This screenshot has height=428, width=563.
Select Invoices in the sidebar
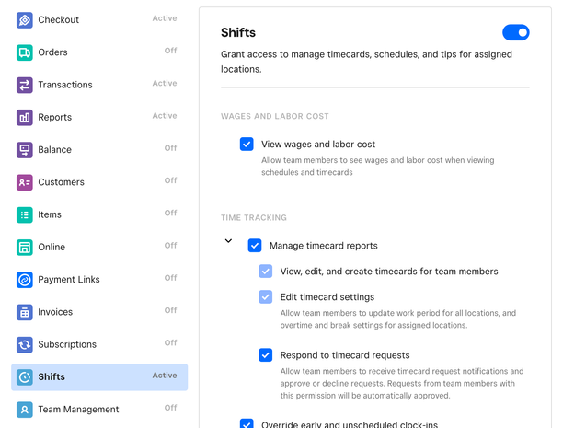pos(55,312)
